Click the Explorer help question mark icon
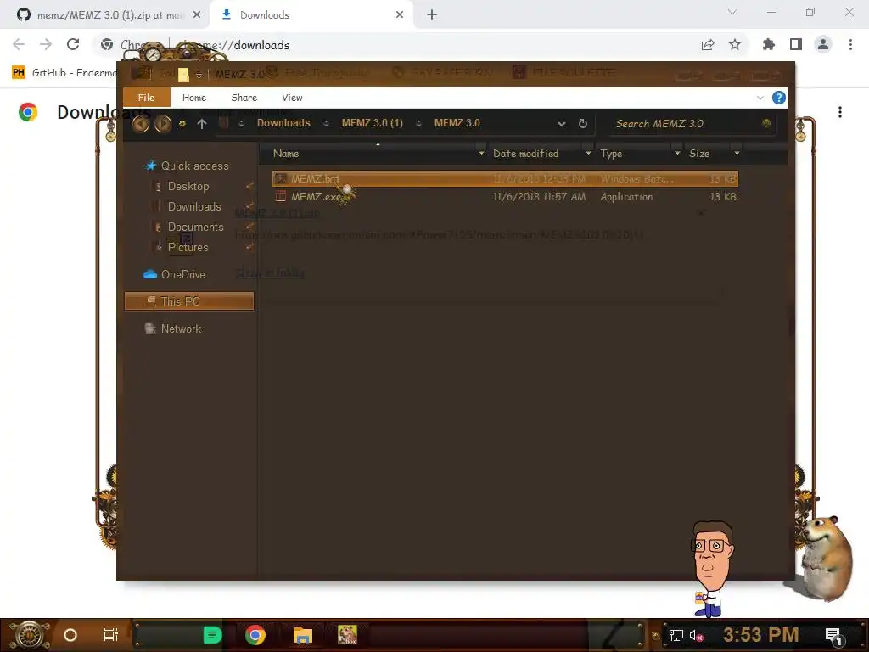869x652 pixels. click(x=779, y=98)
